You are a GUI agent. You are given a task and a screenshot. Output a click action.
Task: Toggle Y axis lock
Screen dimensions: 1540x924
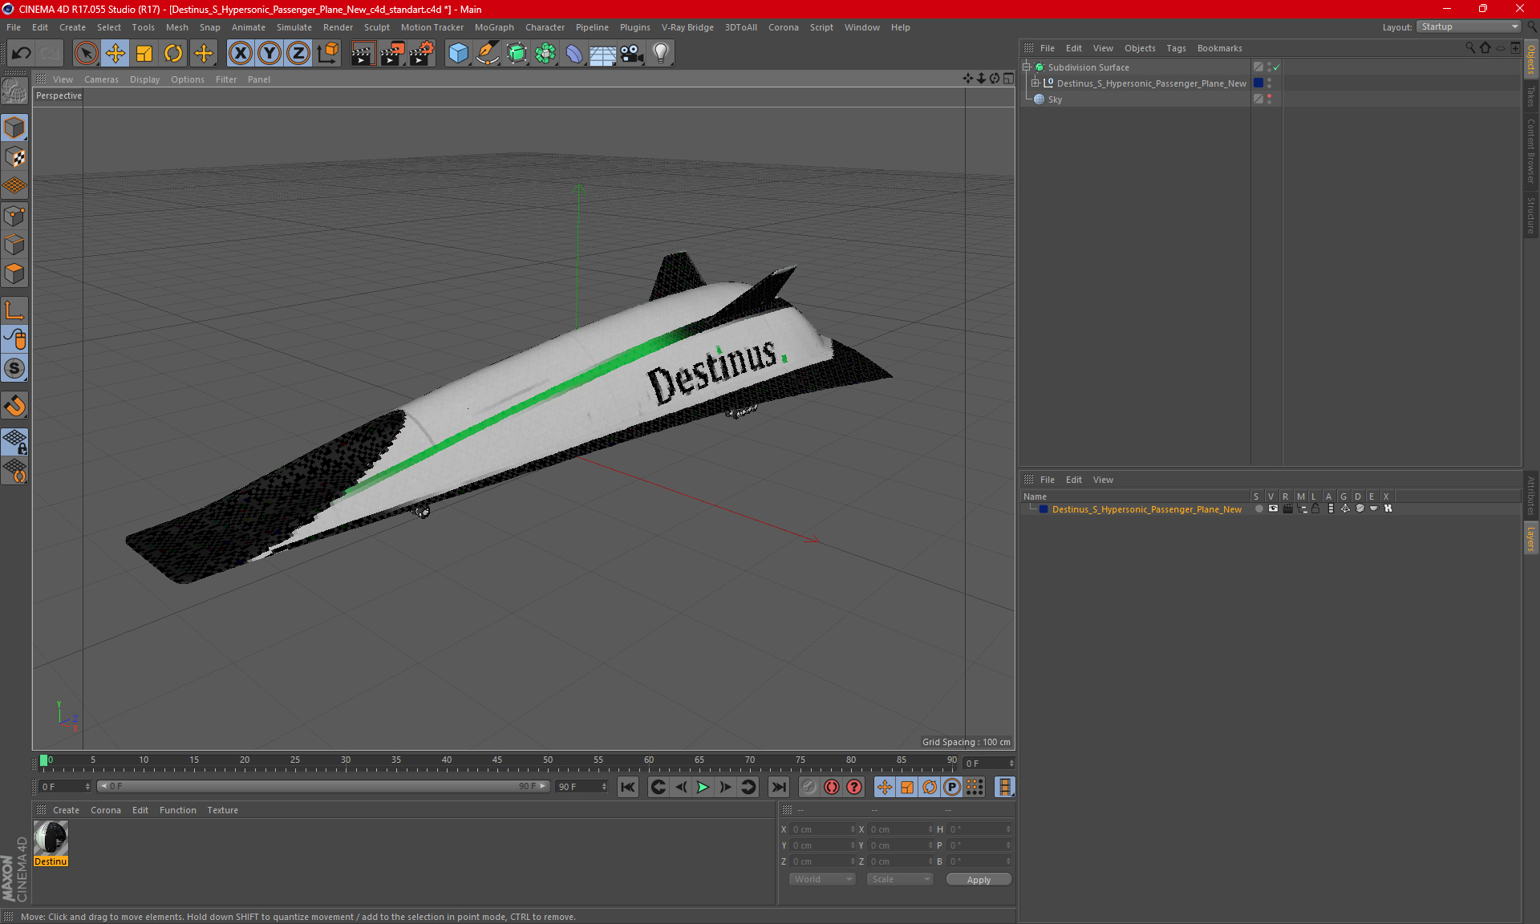[269, 54]
